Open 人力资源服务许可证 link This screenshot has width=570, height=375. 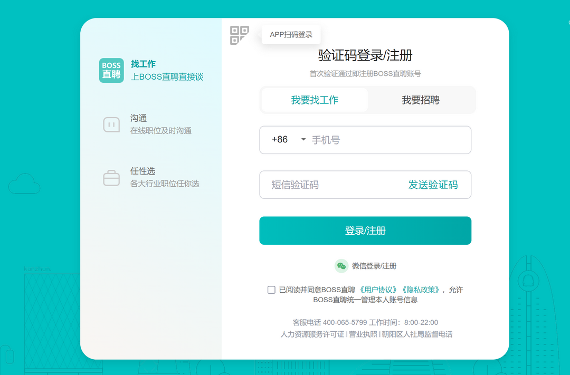(x=312, y=334)
